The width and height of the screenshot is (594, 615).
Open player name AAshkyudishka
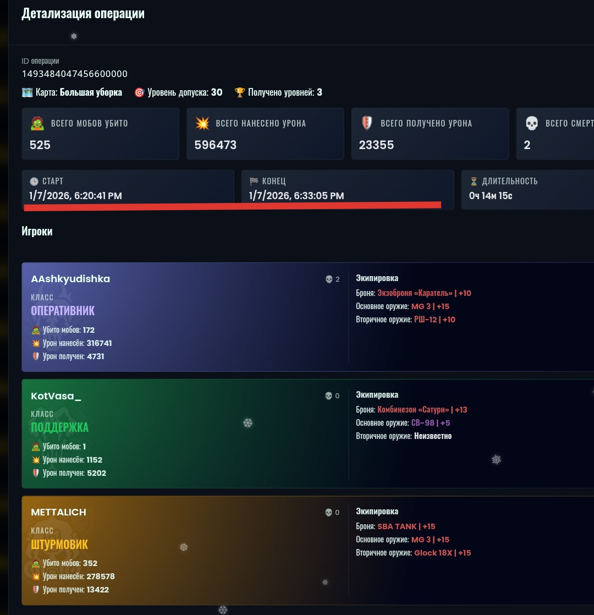pos(70,279)
